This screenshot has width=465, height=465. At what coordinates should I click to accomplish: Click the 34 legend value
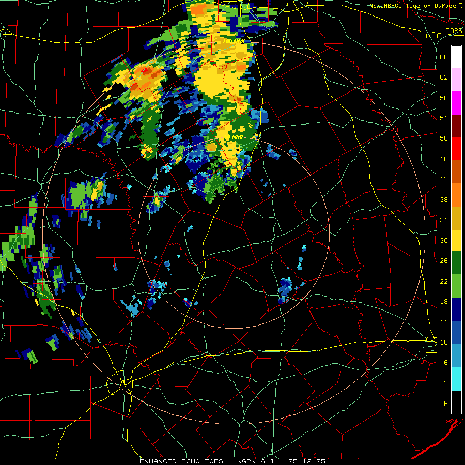pos(444,220)
